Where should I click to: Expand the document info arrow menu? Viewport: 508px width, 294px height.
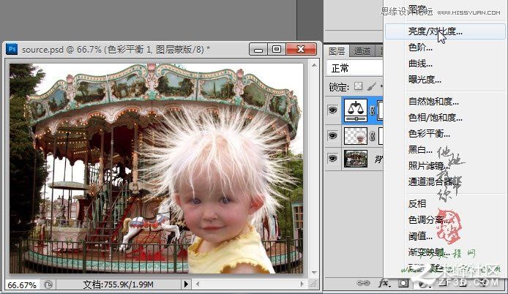click(186, 284)
